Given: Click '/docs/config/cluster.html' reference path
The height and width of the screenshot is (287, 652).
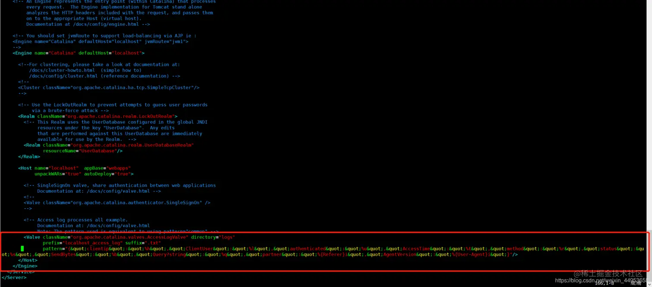Looking at the screenshot, I should [x=63, y=76].
